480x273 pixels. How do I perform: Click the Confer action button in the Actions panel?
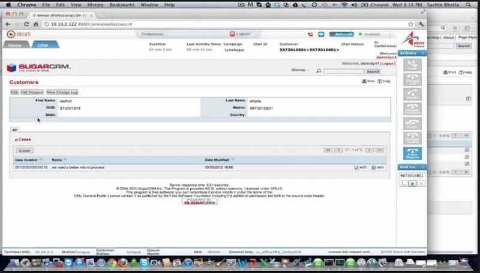coord(412,124)
